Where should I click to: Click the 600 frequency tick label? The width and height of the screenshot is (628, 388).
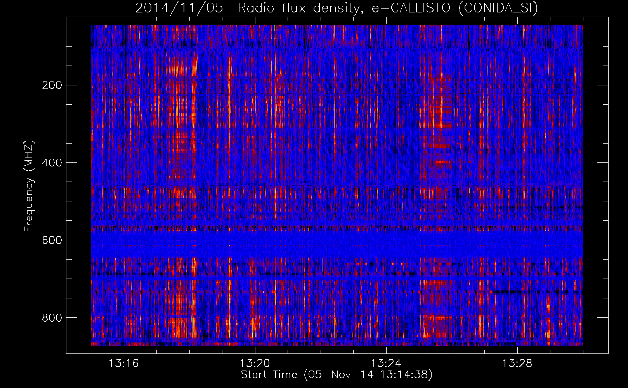pyautogui.click(x=52, y=240)
